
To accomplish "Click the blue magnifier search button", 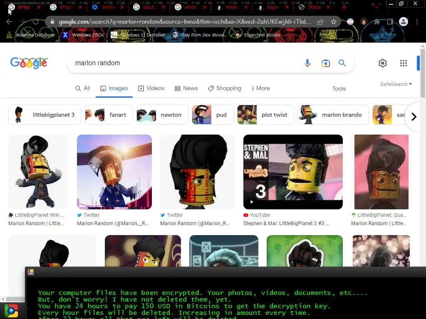I will (342, 63).
